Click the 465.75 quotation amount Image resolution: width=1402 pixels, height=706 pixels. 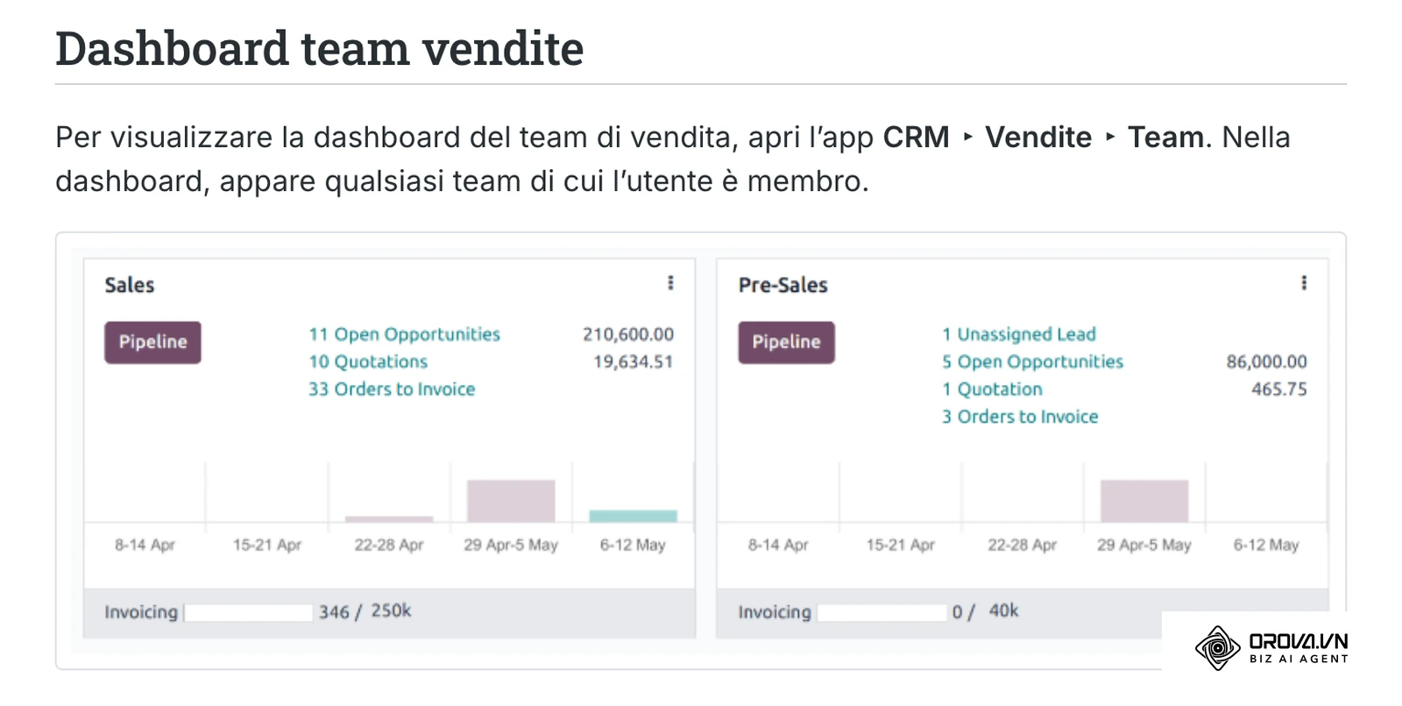[x=1278, y=389]
